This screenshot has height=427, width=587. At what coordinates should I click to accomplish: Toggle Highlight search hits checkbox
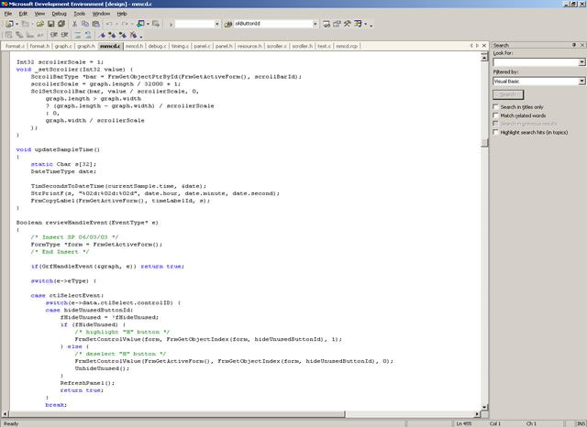(496, 132)
